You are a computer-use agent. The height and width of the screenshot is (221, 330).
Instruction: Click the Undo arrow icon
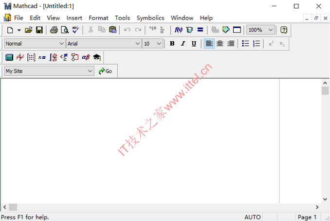pos(127,30)
